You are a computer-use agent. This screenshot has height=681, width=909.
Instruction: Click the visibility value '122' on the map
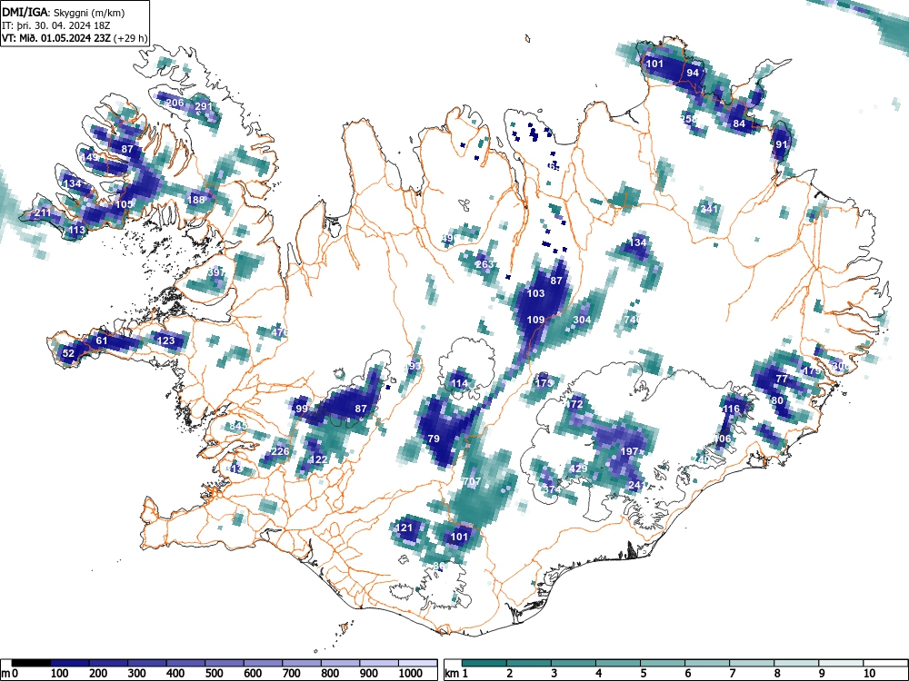pos(319,459)
